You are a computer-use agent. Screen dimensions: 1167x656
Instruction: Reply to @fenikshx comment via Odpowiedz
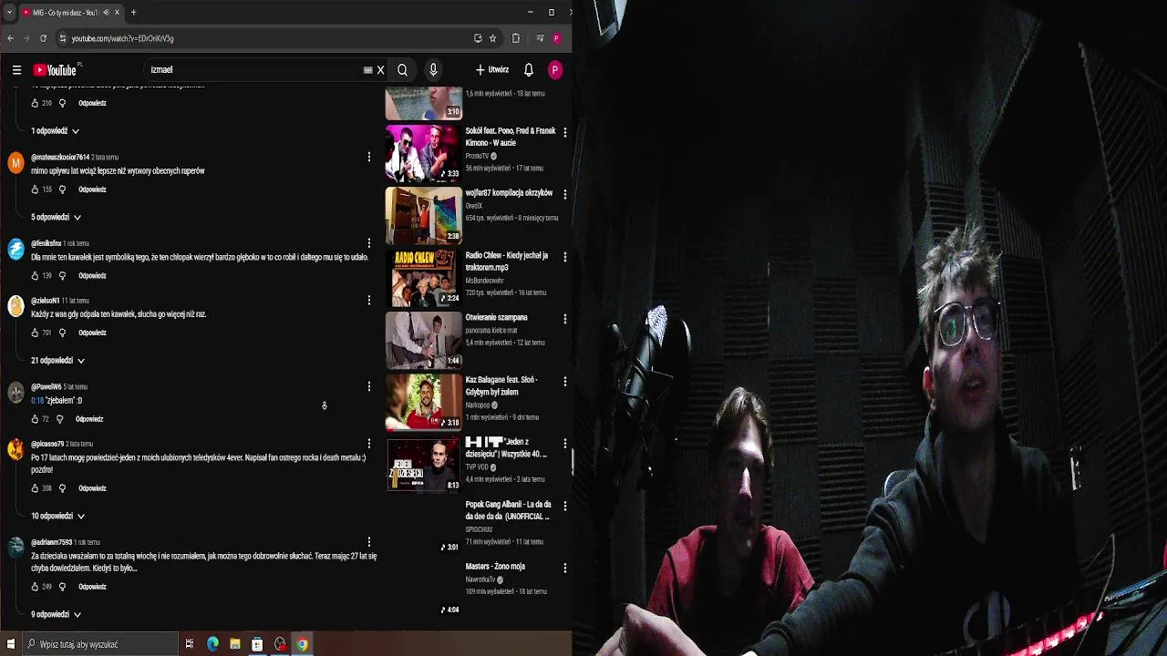coord(92,276)
